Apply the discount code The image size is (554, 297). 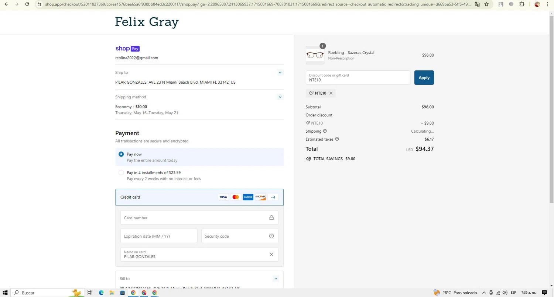424,78
